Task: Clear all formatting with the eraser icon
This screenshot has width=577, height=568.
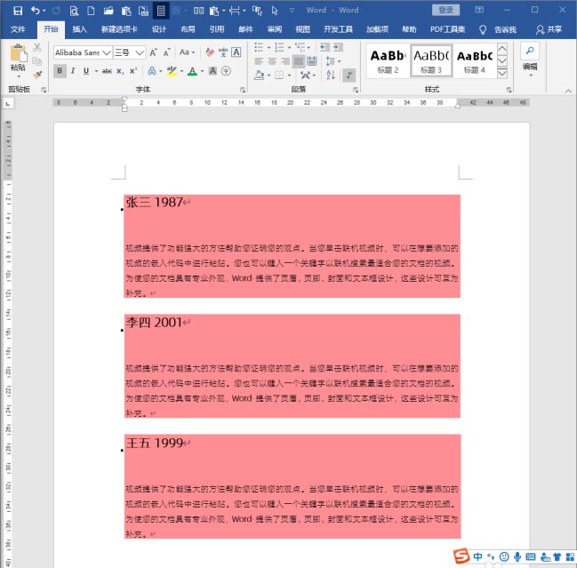Action: pyautogui.click(x=210, y=52)
